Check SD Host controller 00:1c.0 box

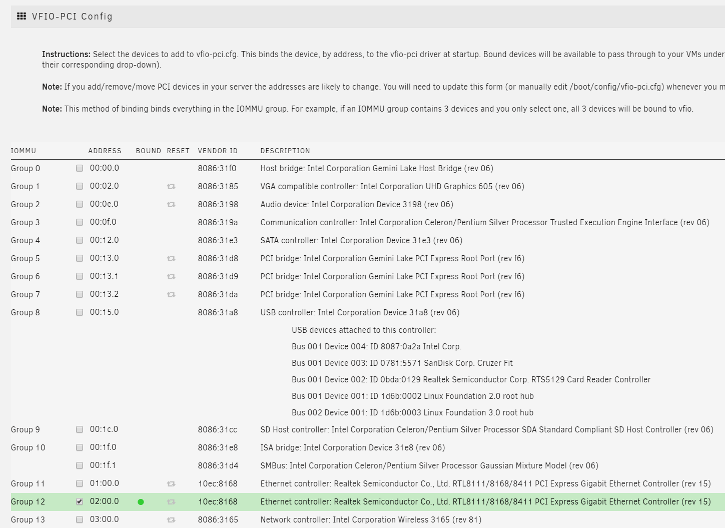(x=80, y=429)
